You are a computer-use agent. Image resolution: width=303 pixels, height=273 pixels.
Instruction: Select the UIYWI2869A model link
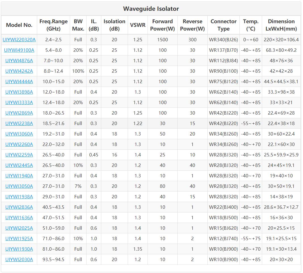[x=19, y=113]
